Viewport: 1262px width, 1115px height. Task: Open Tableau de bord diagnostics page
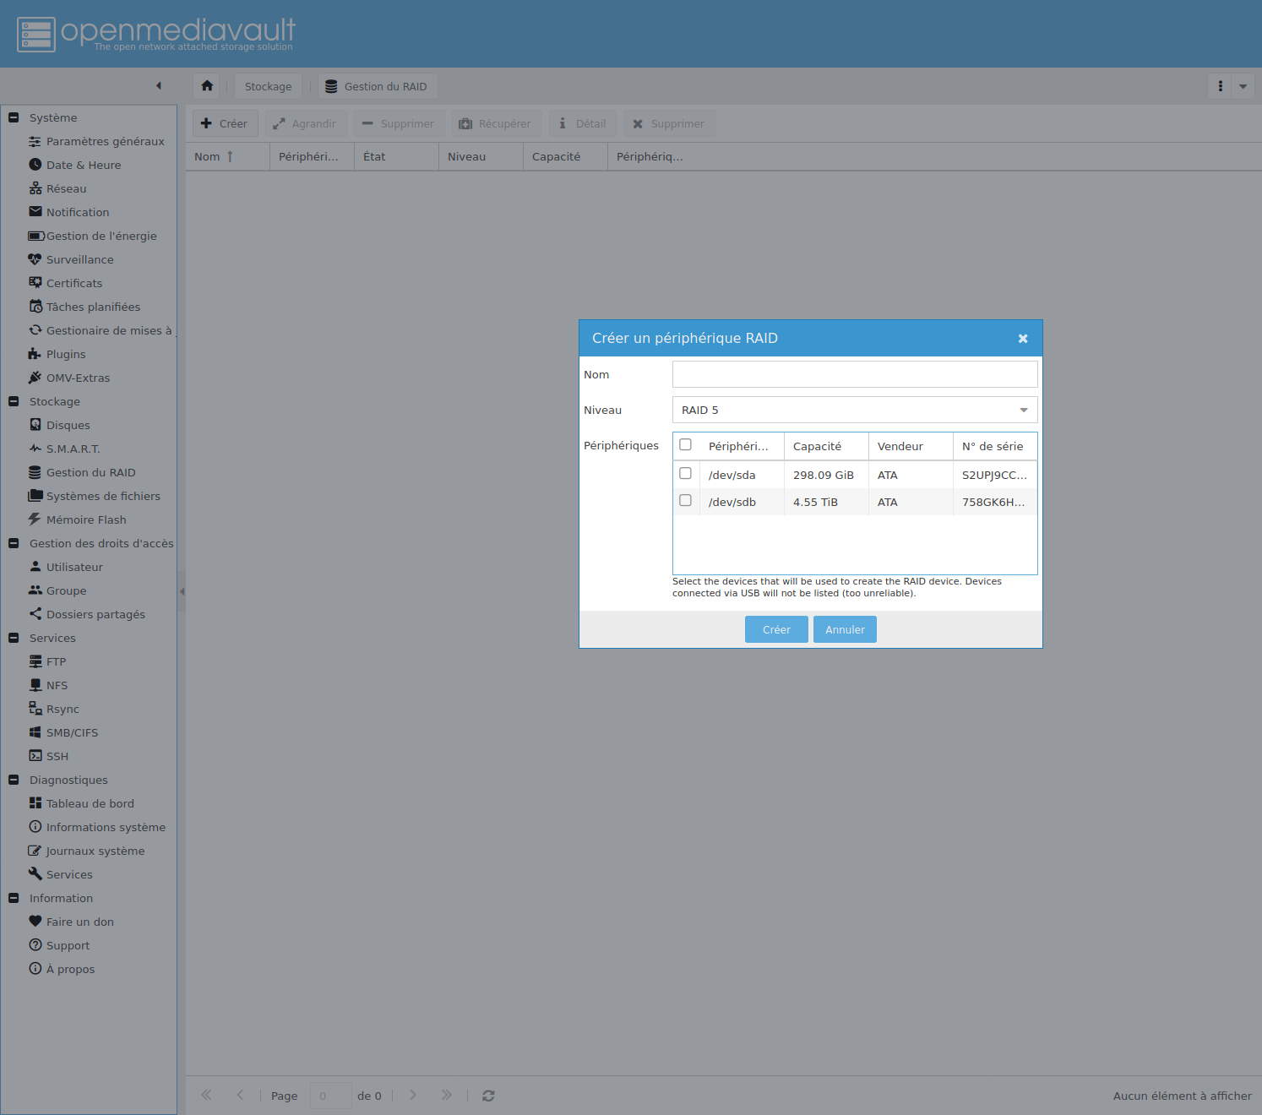click(90, 804)
